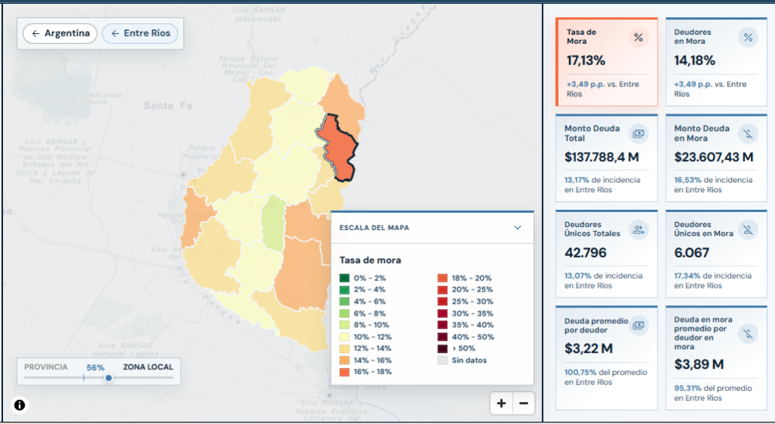This screenshot has width=775, height=424.
Task: Click the ESCALA DEL MAPA header title
Action: click(x=374, y=228)
